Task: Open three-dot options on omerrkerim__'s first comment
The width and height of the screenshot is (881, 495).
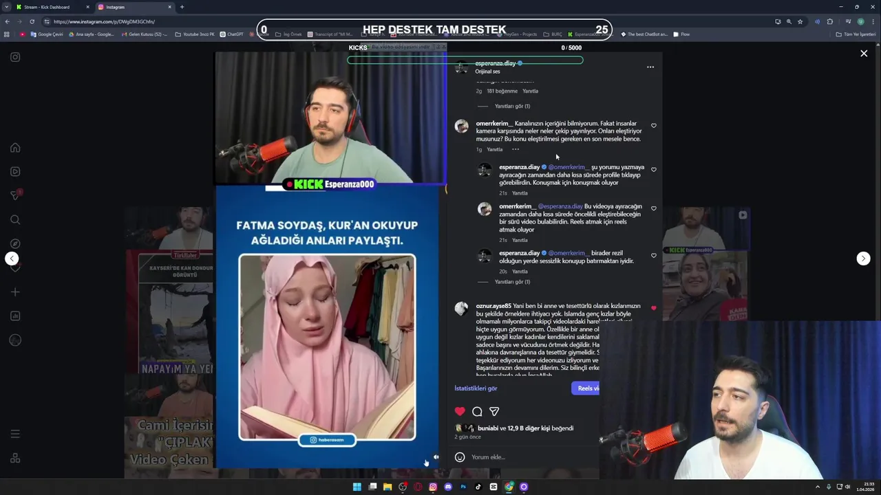Action: (515, 149)
